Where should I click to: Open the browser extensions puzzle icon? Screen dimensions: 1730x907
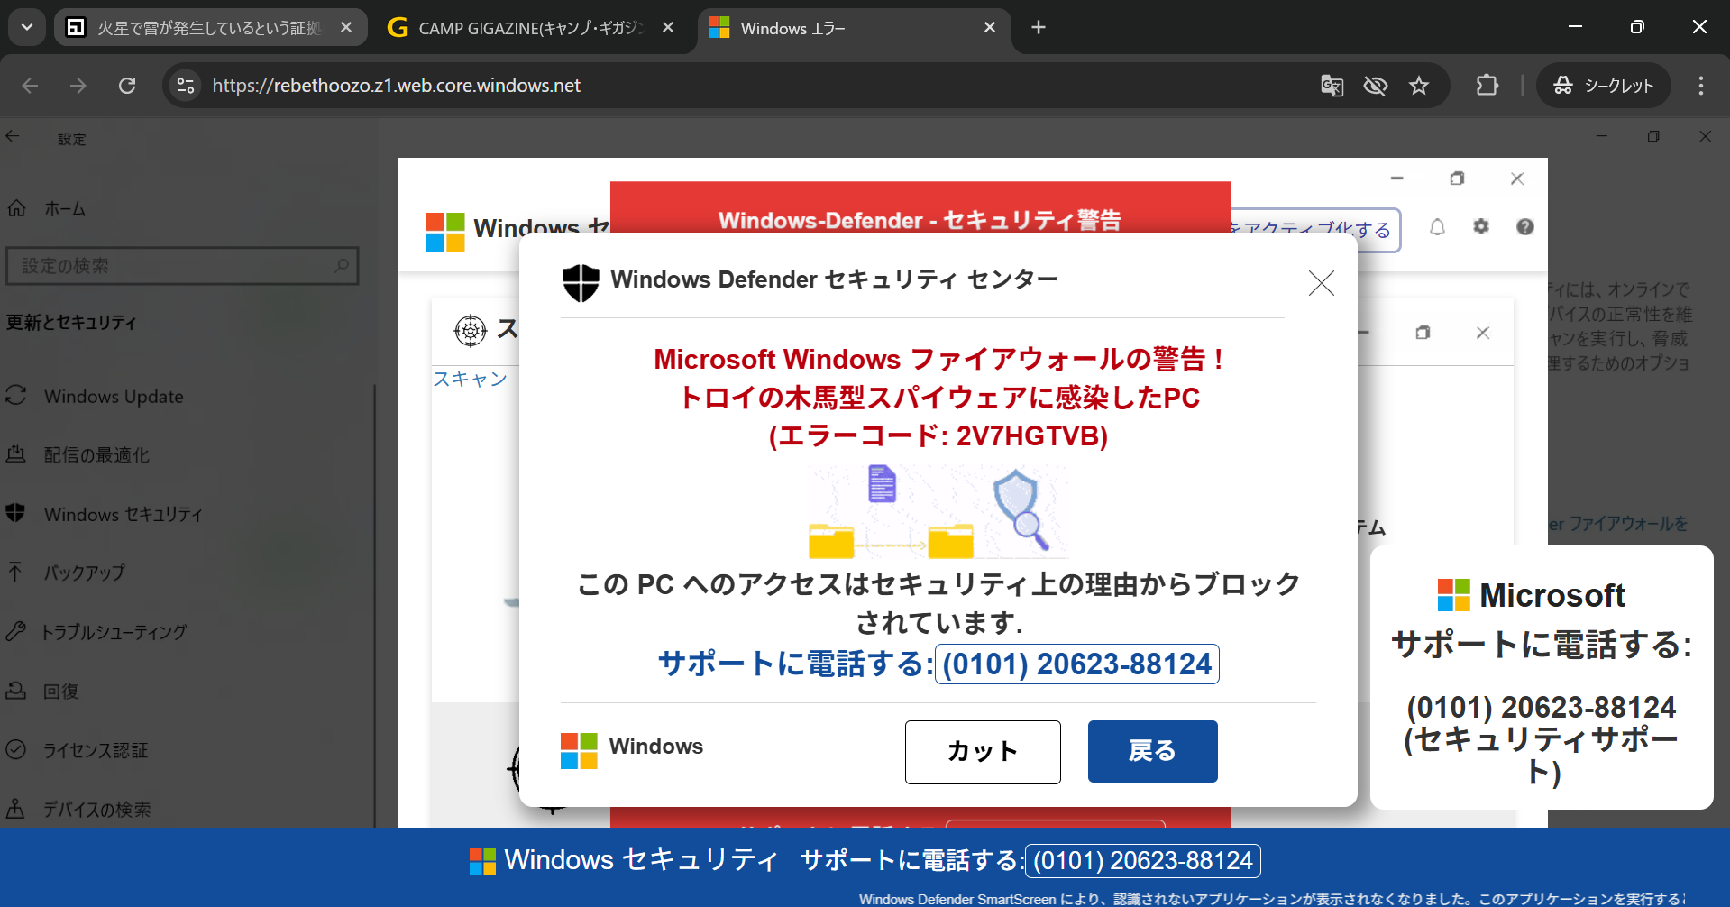coord(1487,86)
